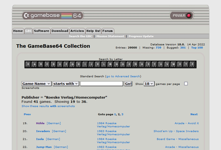This screenshot has height=150, width=221.
Task: Open the 'starts with' match type dropdown
Action: pyautogui.click(x=66, y=84)
